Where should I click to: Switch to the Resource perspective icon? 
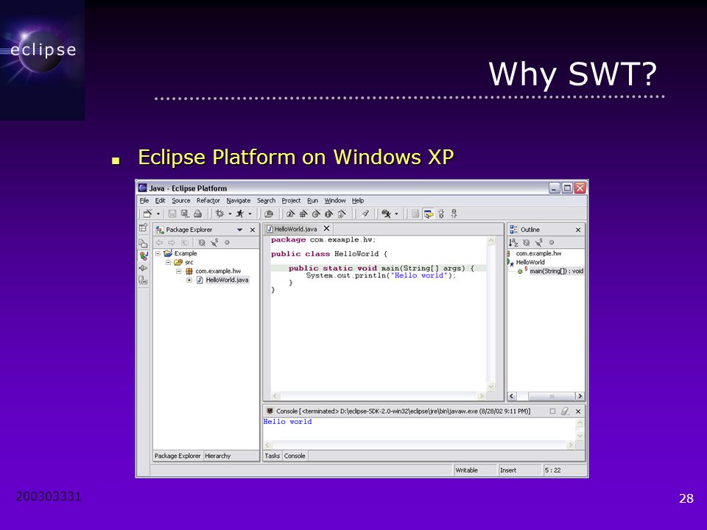(x=143, y=244)
